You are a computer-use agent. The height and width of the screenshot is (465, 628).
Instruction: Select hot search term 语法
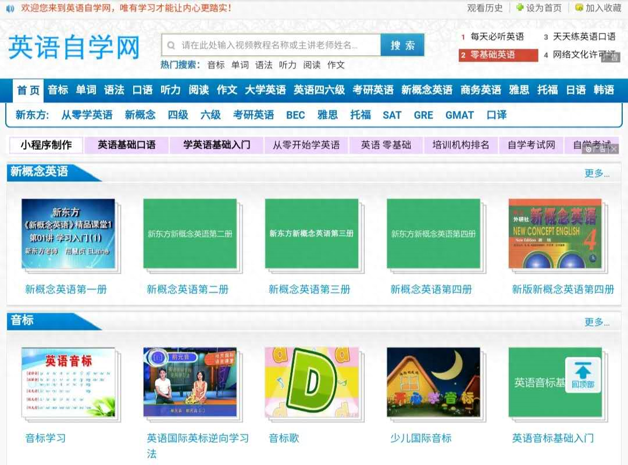pos(263,65)
